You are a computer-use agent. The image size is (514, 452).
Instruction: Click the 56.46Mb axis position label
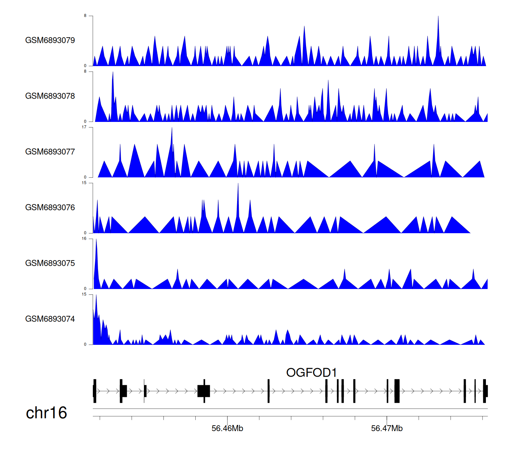[x=227, y=428]
